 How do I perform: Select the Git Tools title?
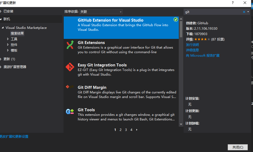pyautogui.click(x=86, y=110)
